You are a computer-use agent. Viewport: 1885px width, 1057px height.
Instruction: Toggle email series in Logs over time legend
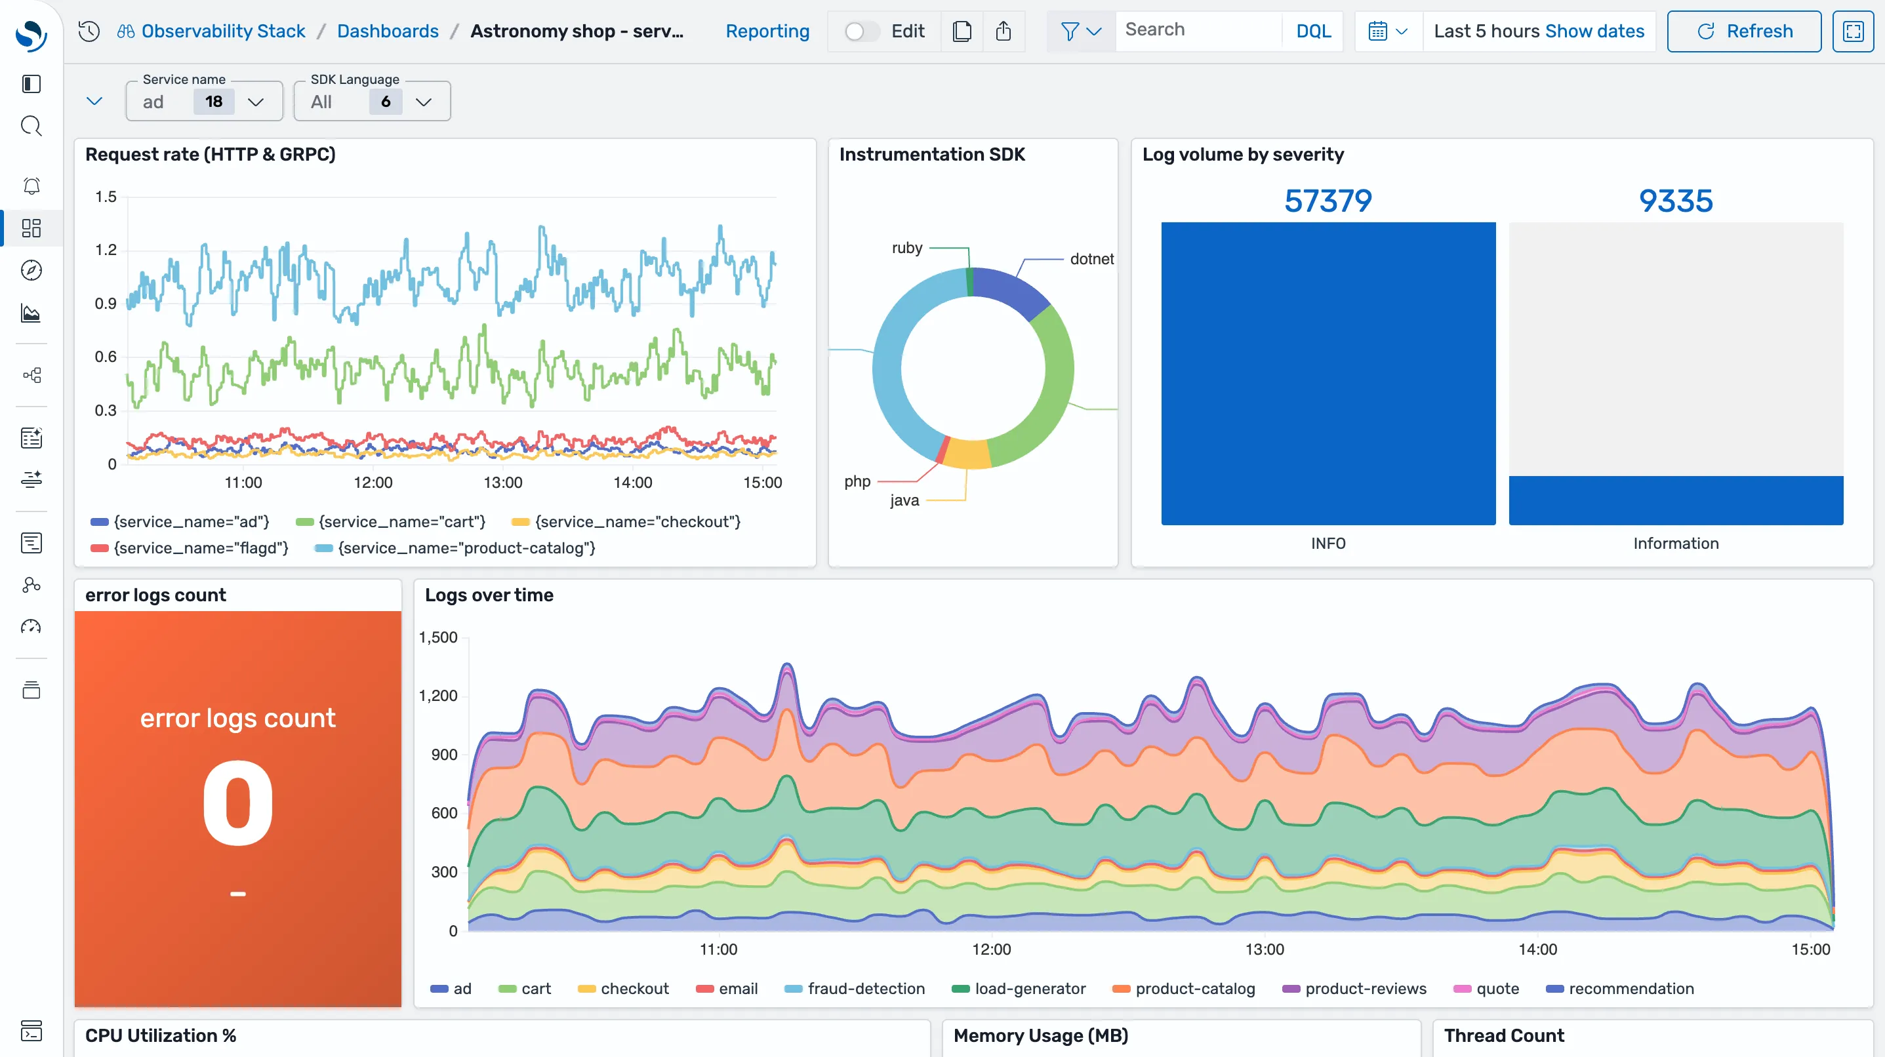[x=727, y=988]
